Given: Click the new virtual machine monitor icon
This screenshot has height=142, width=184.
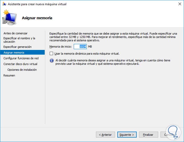Looking at the screenshot, I should [10, 17].
